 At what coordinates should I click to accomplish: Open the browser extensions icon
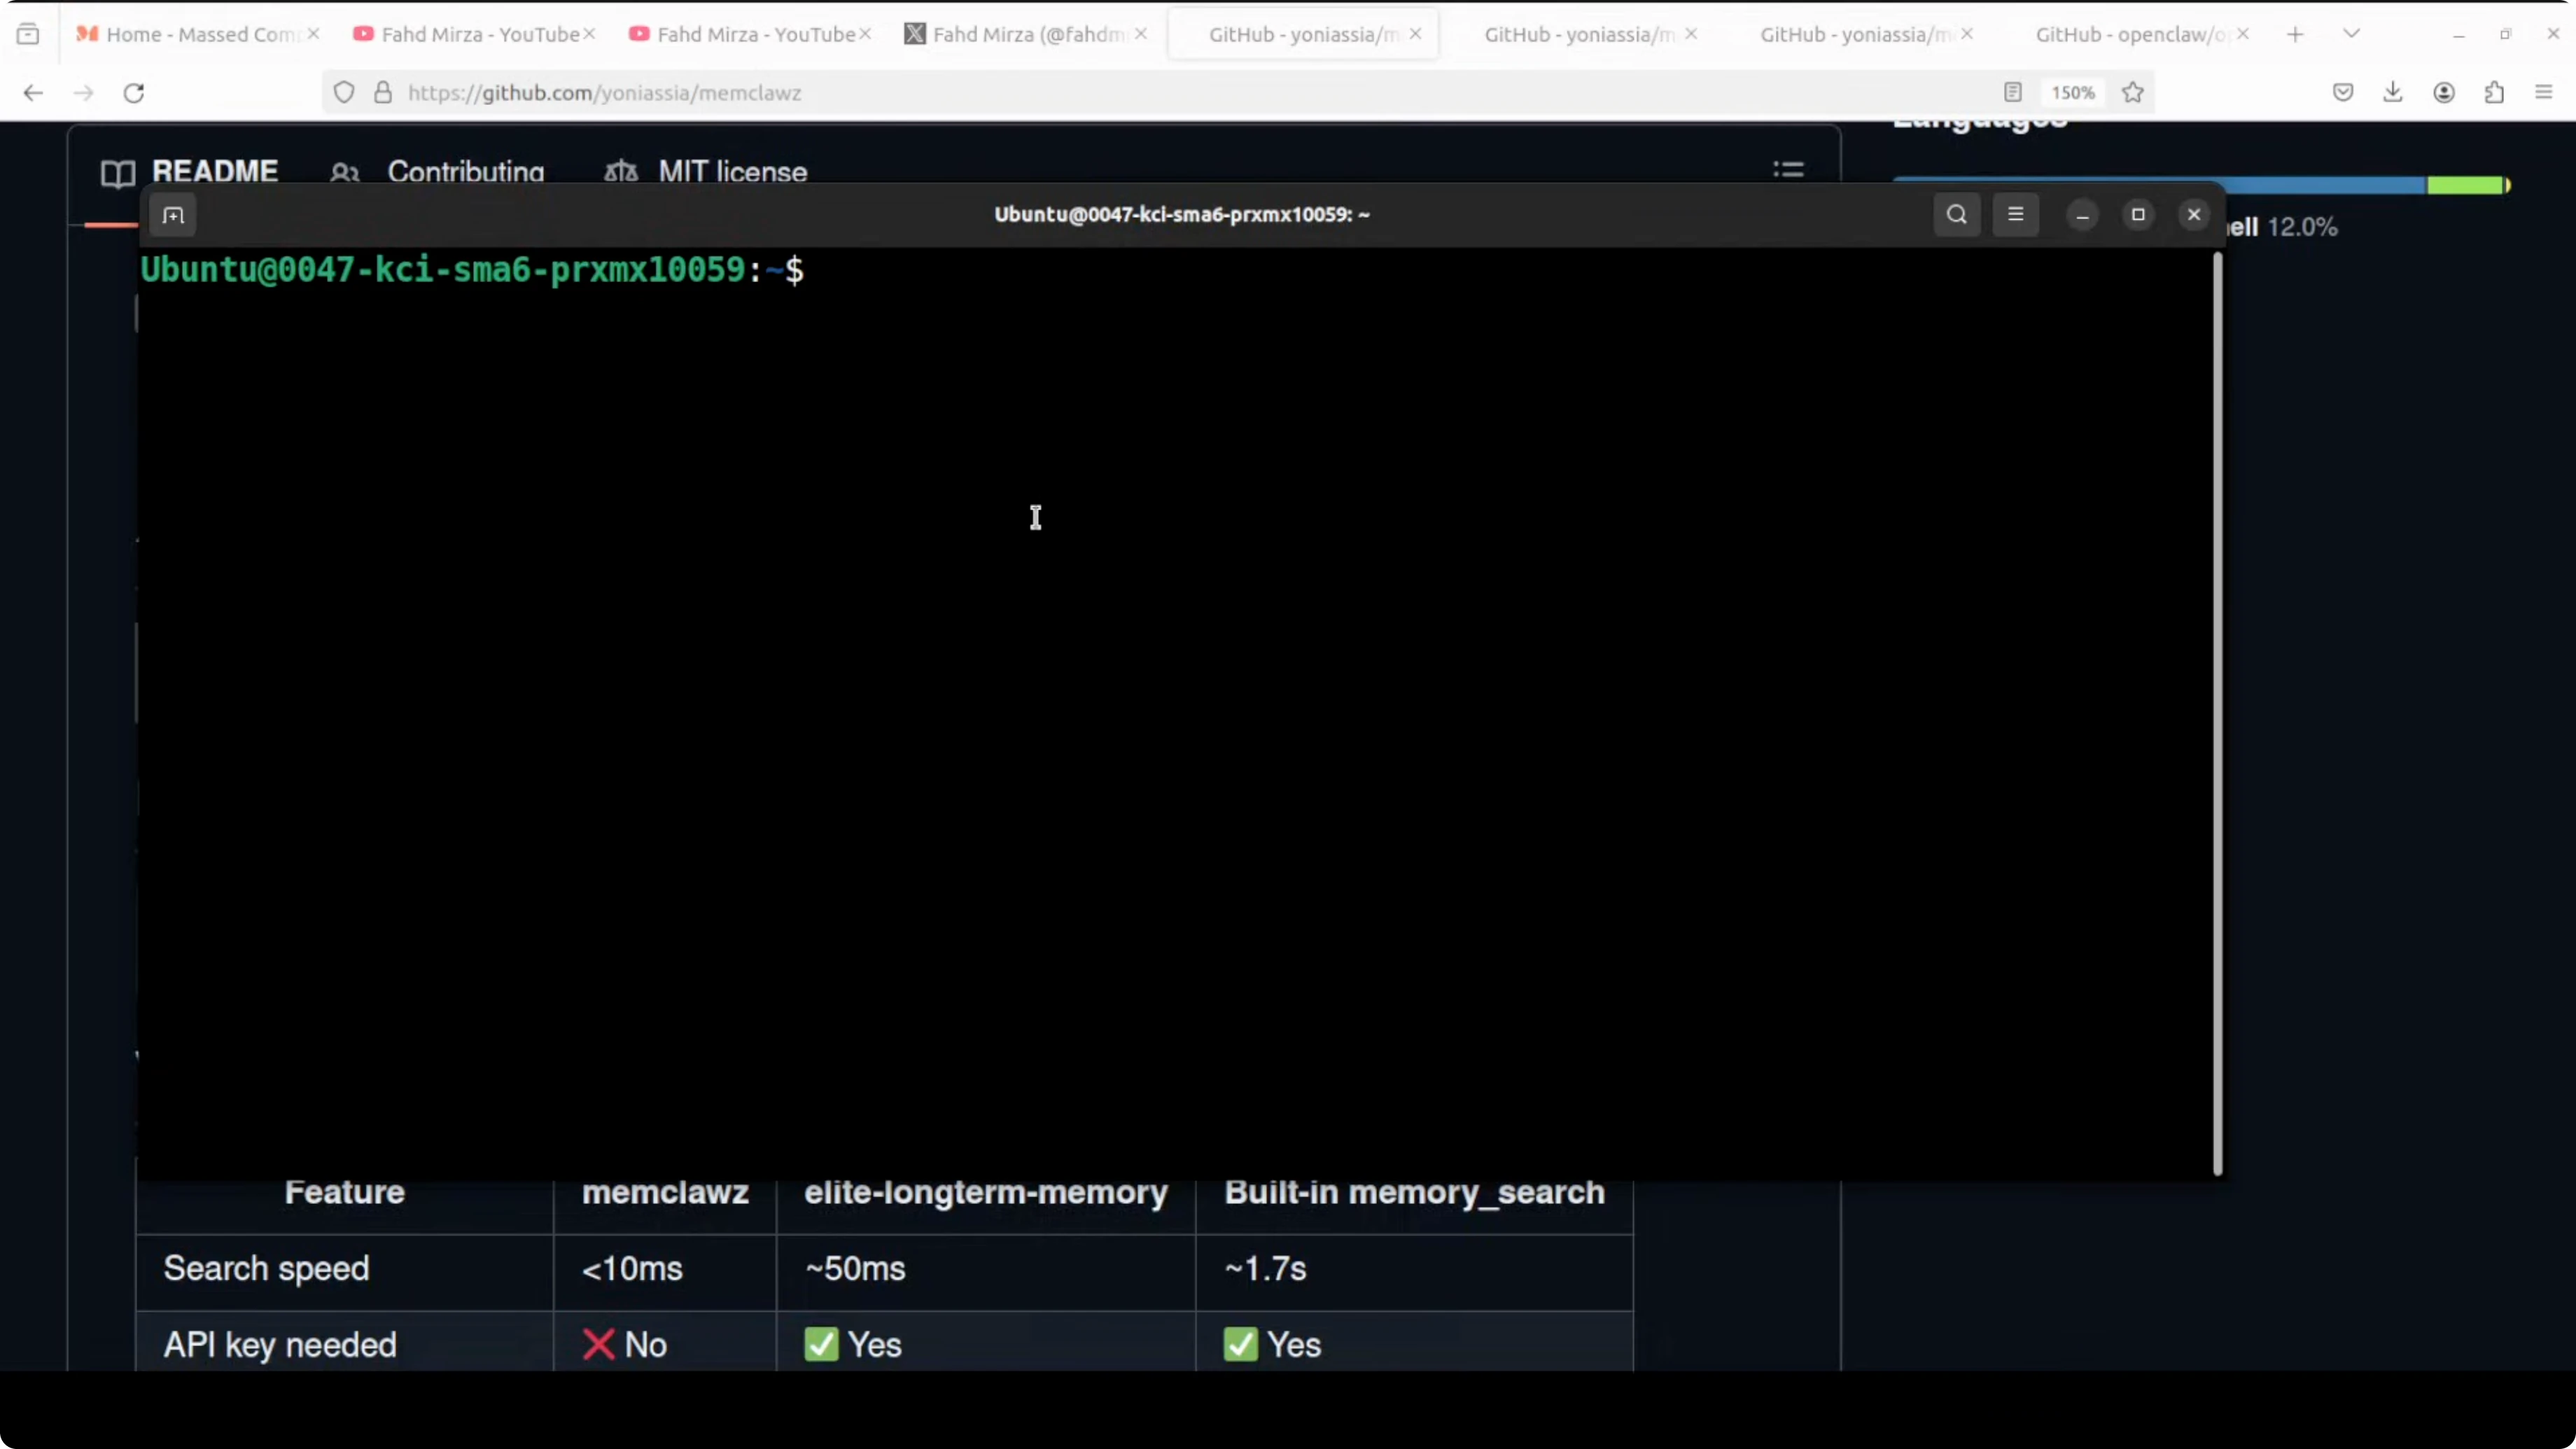coord(2494,93)
